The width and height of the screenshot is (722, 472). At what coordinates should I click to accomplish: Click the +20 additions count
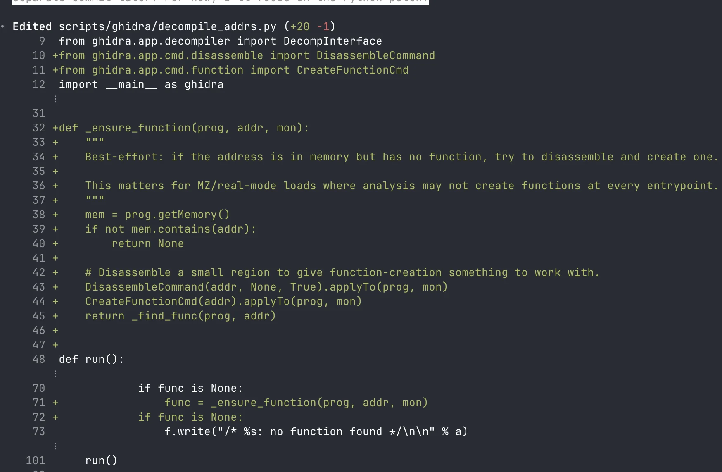[299, 27]
